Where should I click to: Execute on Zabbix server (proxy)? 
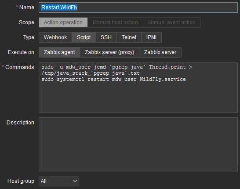(109, 52)
